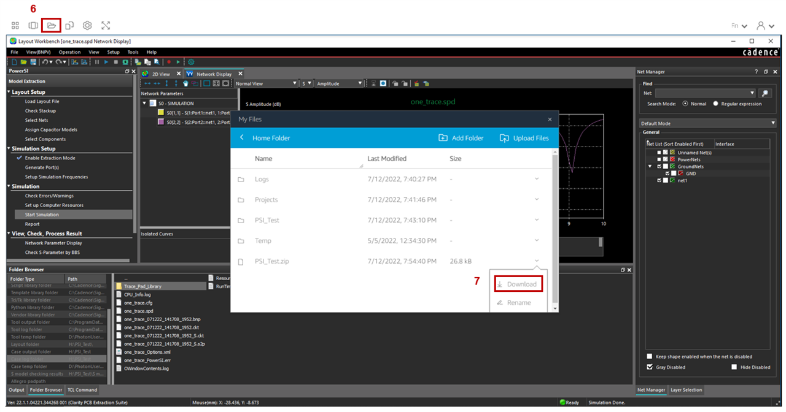Select the pan hand tool icon
The height and width of the screenshot is (412, 786).
(x=185, y=83)
